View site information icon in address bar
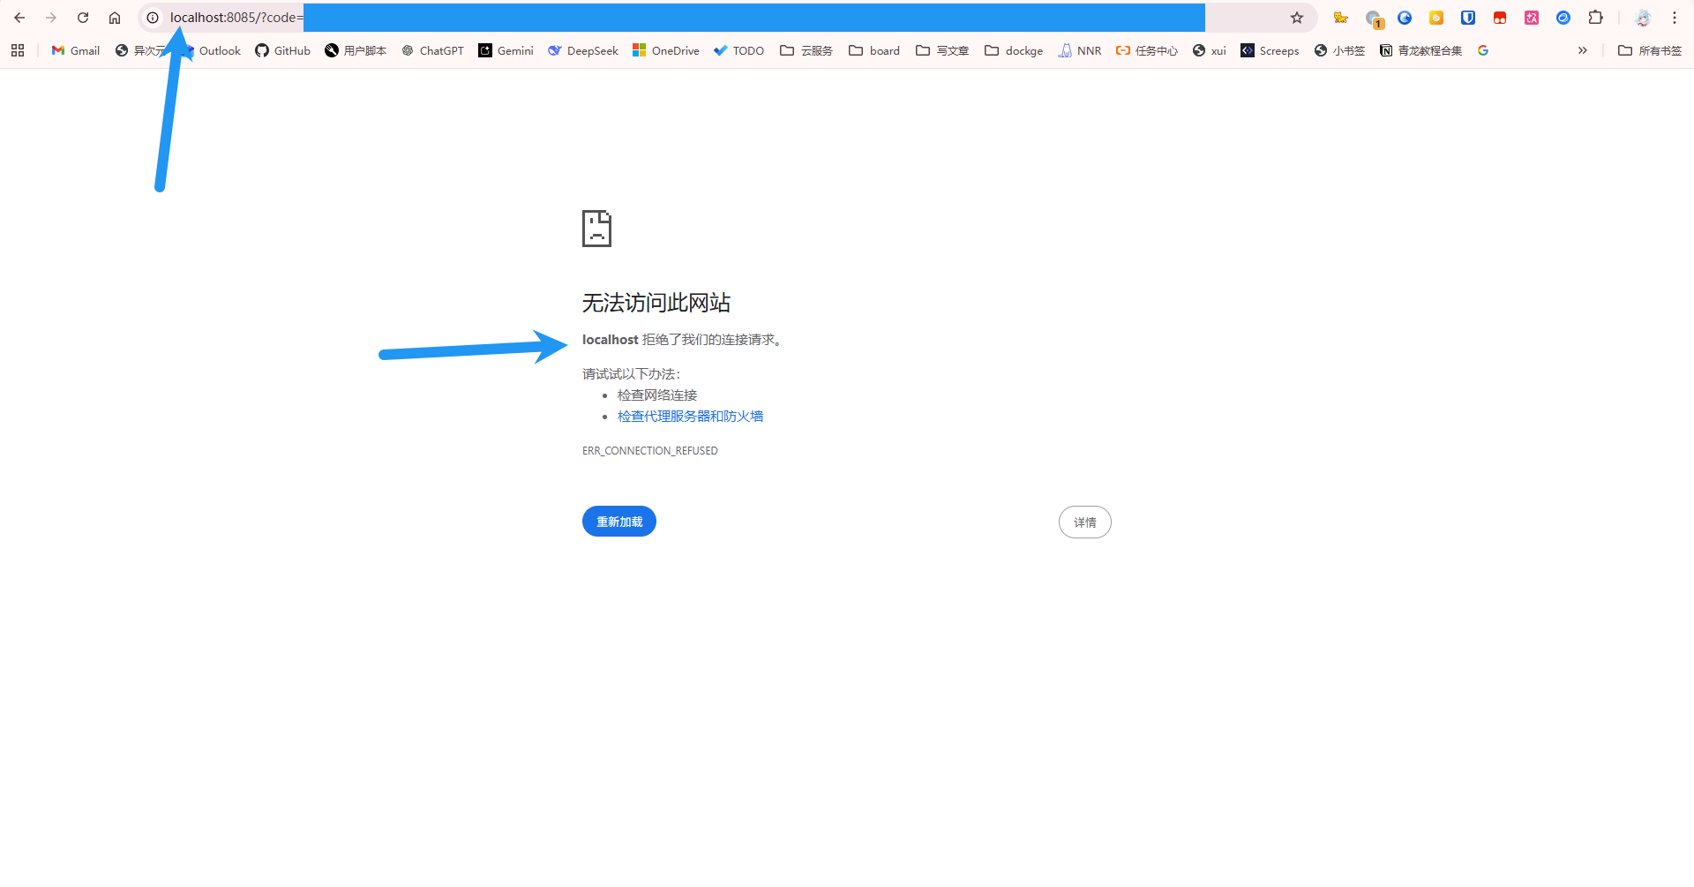 click(x=153, y=18)
